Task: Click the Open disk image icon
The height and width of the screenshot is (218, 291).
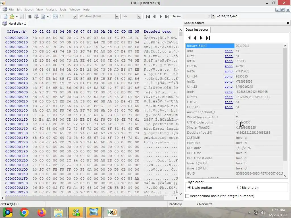Action: pyautogui.click(x=43, y=16)
